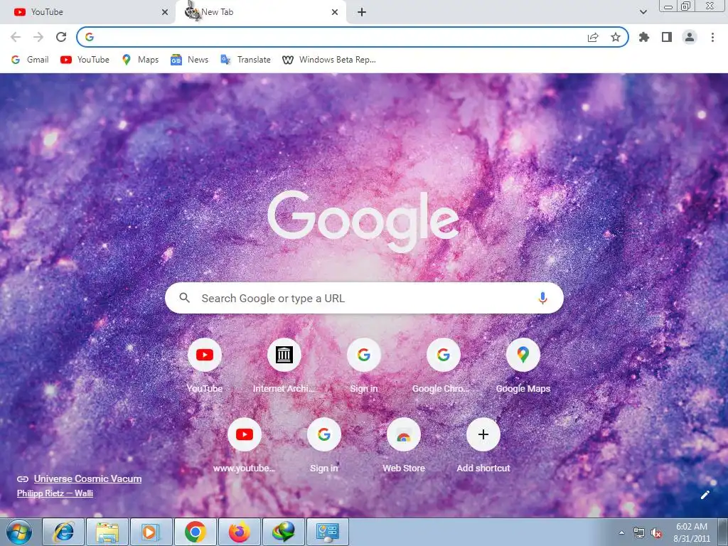Open the Internet Archi... shortcut tile
Viewport: 728px width, 546px height.
[284, 366]
